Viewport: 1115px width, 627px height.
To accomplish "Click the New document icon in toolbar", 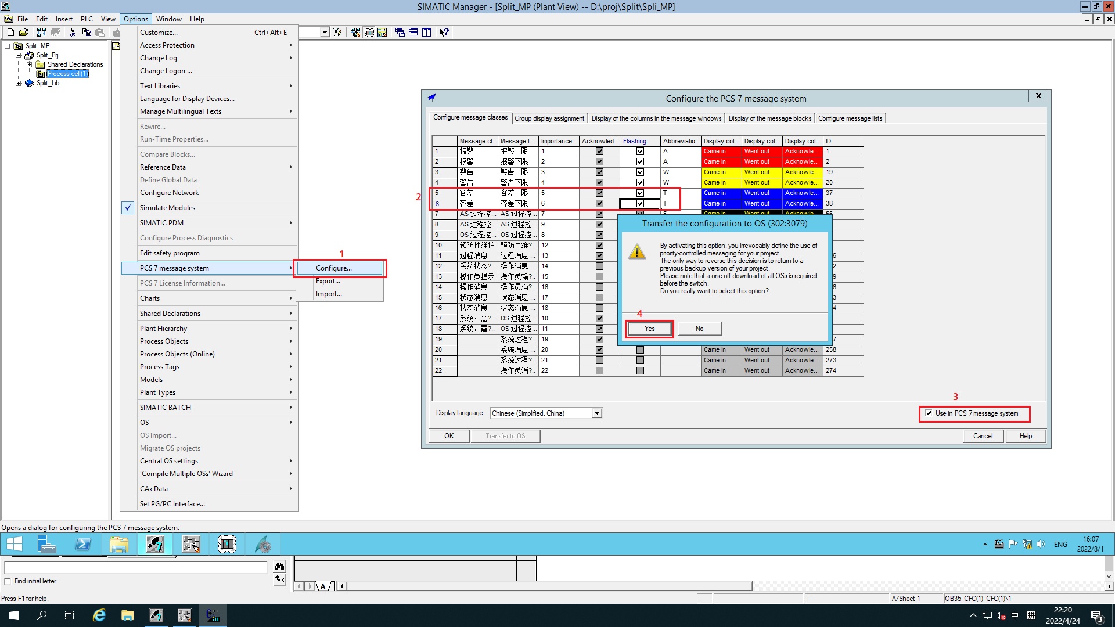I will click(10, 33).
